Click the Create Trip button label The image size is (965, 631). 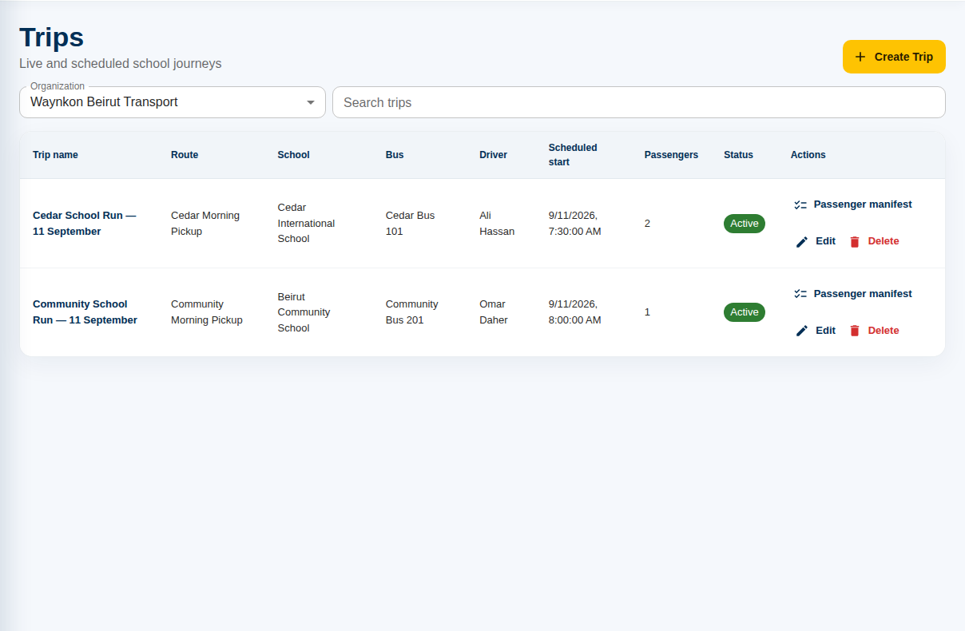(x=903, y=57)
